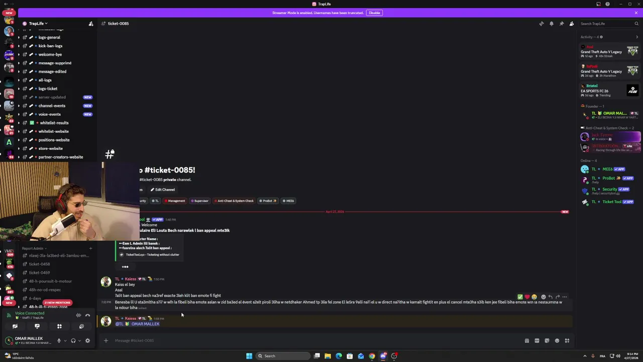The width and height of the screenshot is (643, 362).
Task: Expand the Activity section arrow
Action: coord(637,37)
